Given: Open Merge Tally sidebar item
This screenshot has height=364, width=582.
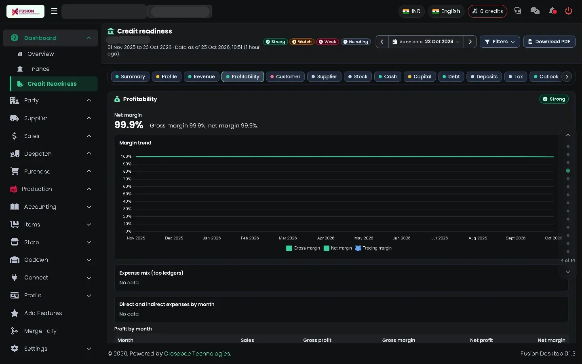Looking at the screenshot, I should click(51, 331).
